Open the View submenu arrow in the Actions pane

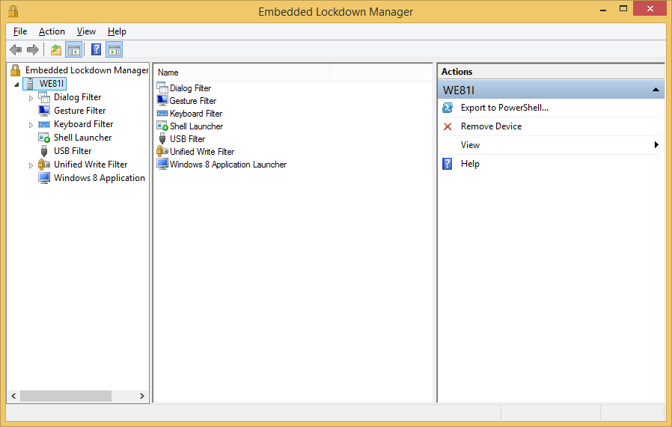coord(656,145)
